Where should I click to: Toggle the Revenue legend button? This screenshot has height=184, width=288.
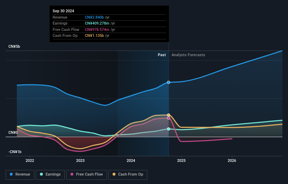point(20,175)
